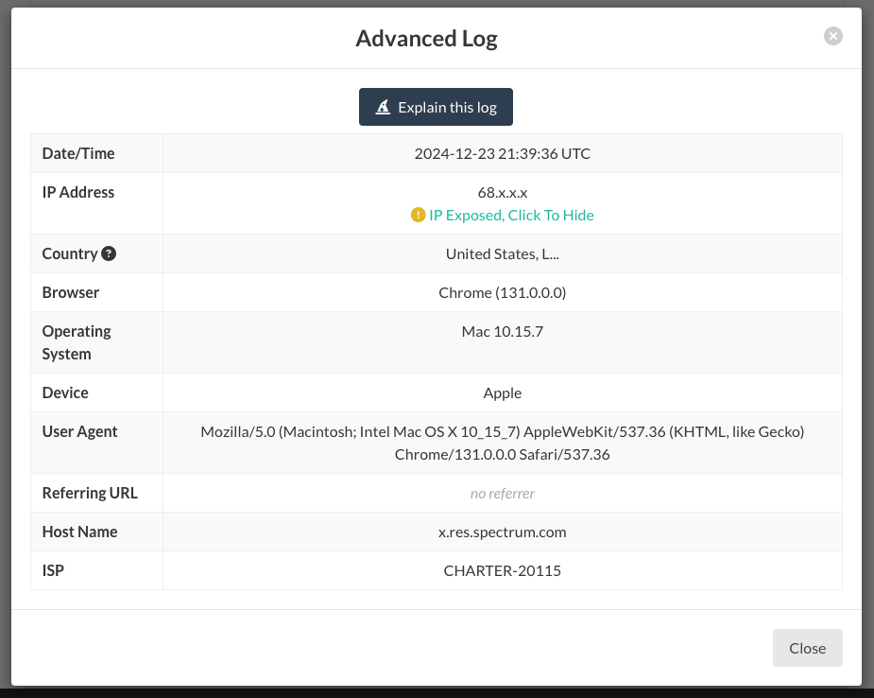Click the circular X icon at top right

click(x=832, y=35)
